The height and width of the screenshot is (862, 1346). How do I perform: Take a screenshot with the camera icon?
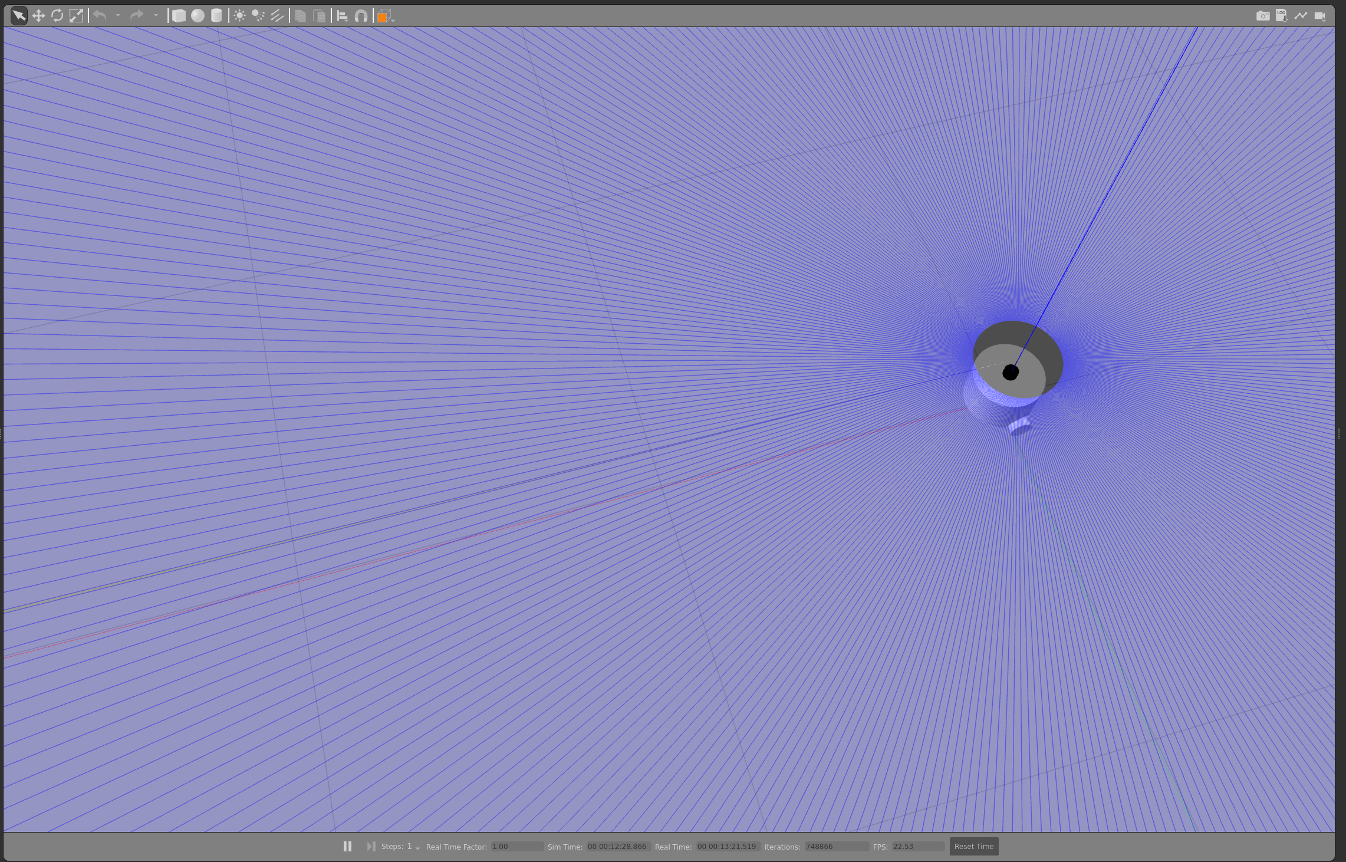(1262, 16)
